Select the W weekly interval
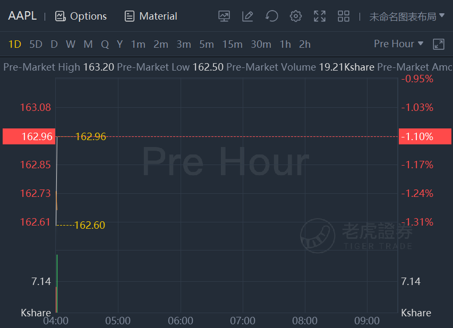Viewport: 453px width, 328px height. [x=71, y=44]
